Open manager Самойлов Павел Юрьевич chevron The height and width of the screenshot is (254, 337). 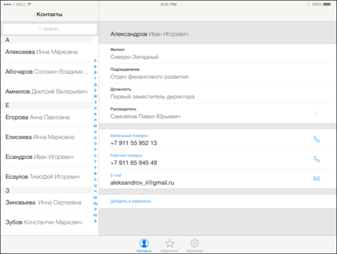tap(316, 113)
